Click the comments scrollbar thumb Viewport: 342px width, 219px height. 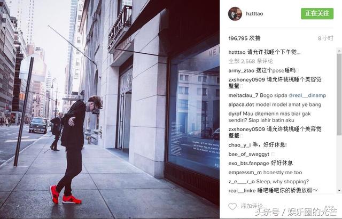[x=339, y=95]
